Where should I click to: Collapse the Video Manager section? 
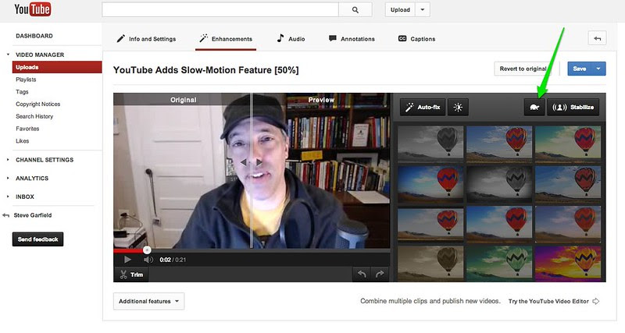[8, 55]
